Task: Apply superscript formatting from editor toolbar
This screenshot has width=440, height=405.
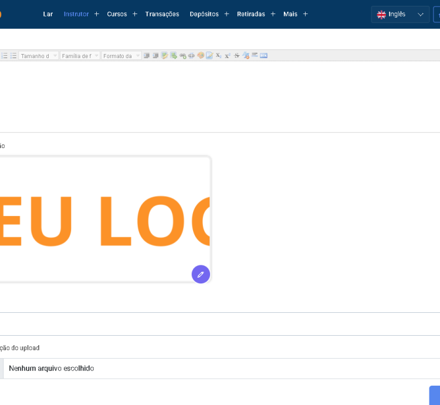Action: (228, 56)
